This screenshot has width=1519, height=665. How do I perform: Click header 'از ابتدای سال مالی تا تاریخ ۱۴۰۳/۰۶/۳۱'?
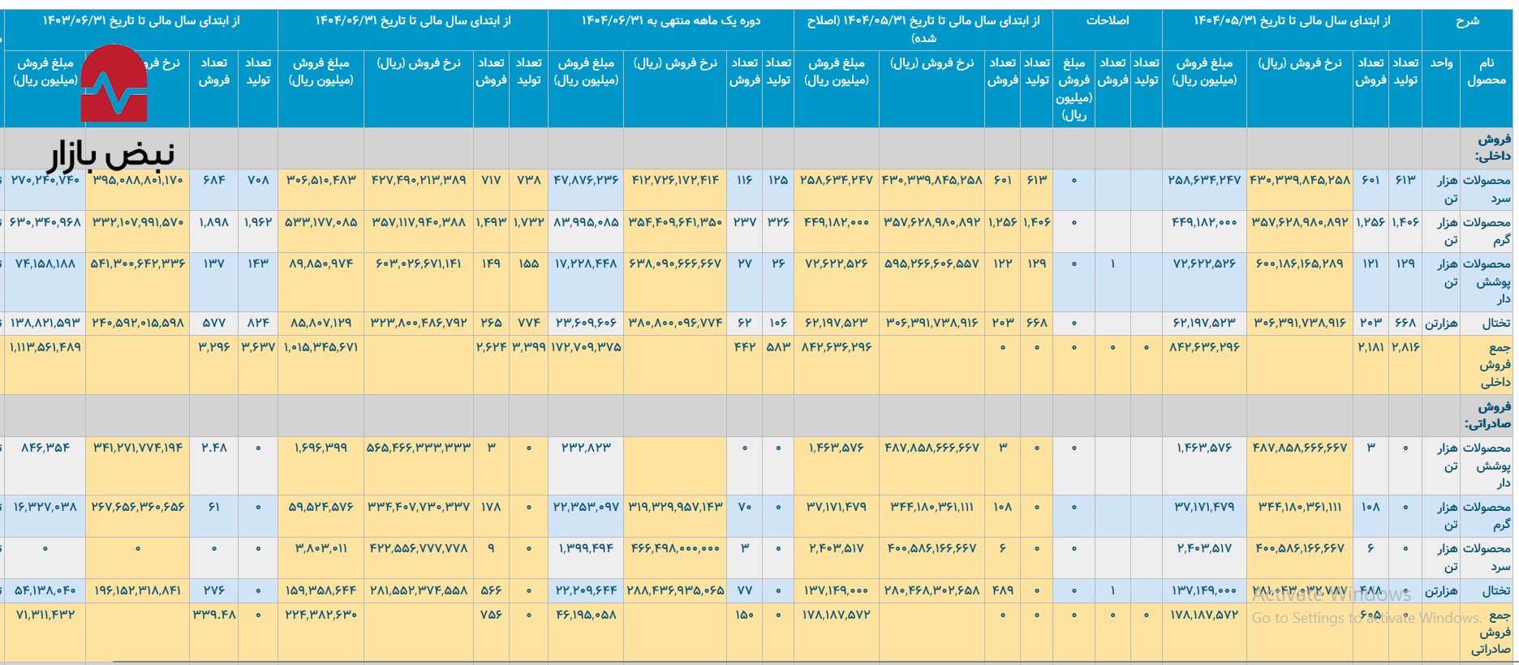pos(141,21)
